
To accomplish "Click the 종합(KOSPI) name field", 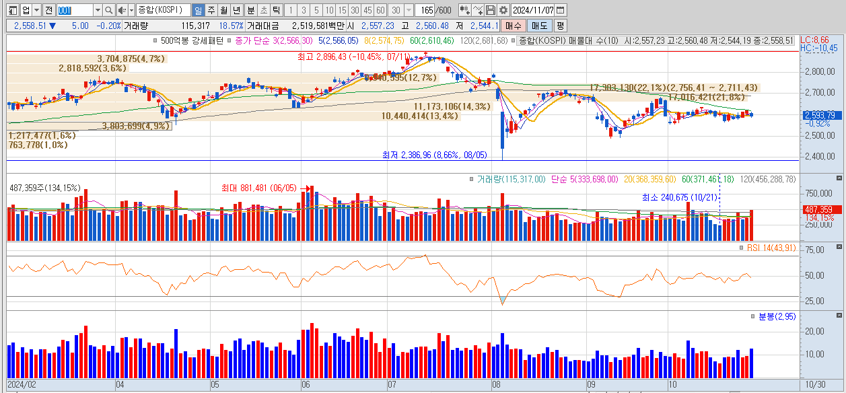I will point(164,10).
